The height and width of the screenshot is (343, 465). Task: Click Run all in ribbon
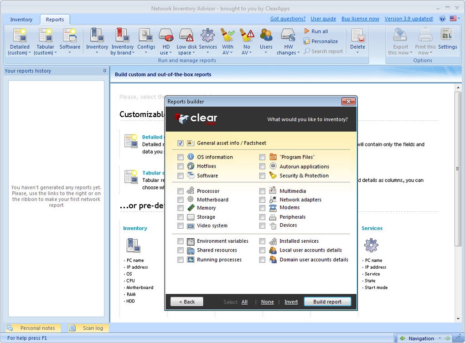click(x=316, y=31)
